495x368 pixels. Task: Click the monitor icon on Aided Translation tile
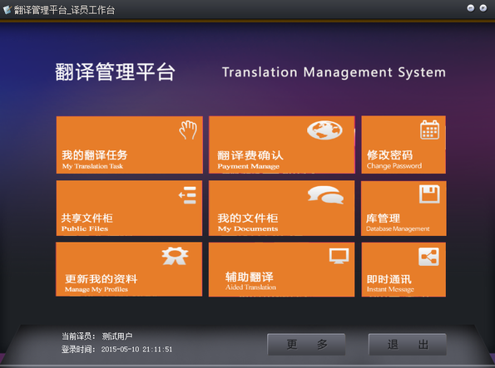pos(339,256)
